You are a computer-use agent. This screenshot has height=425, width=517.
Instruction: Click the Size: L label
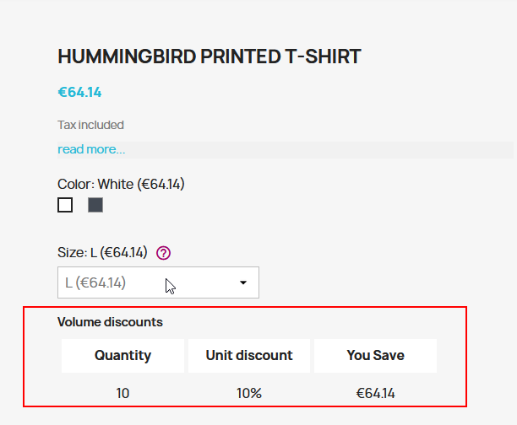(102, 252)
